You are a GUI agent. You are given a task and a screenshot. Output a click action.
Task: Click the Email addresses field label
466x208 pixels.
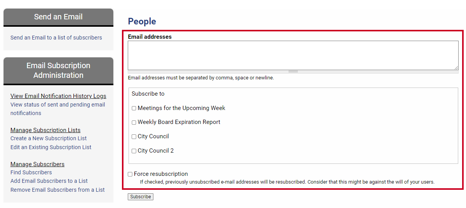[150, 37]
